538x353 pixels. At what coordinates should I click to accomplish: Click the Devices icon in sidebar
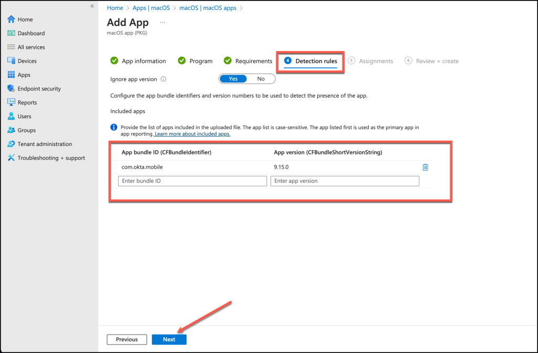[x=11, y=61]
